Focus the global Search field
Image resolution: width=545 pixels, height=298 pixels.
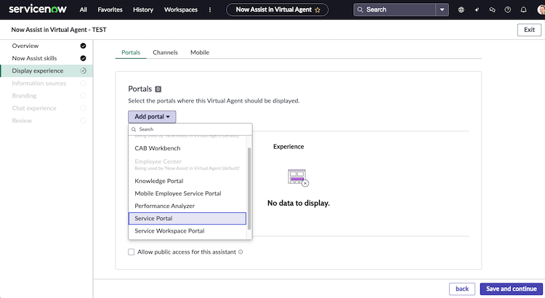pos(395,9)
